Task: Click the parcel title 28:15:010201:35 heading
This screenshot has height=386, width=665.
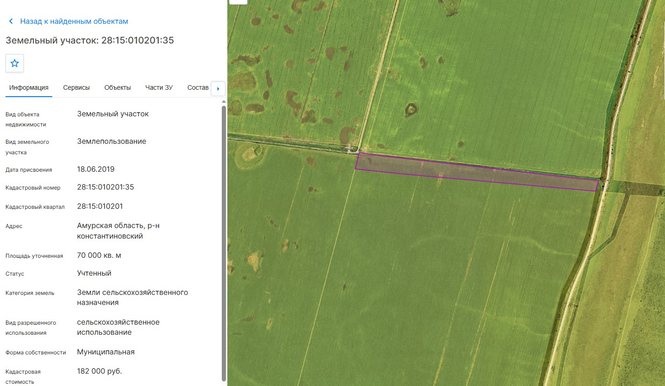Action: [90, 40]
